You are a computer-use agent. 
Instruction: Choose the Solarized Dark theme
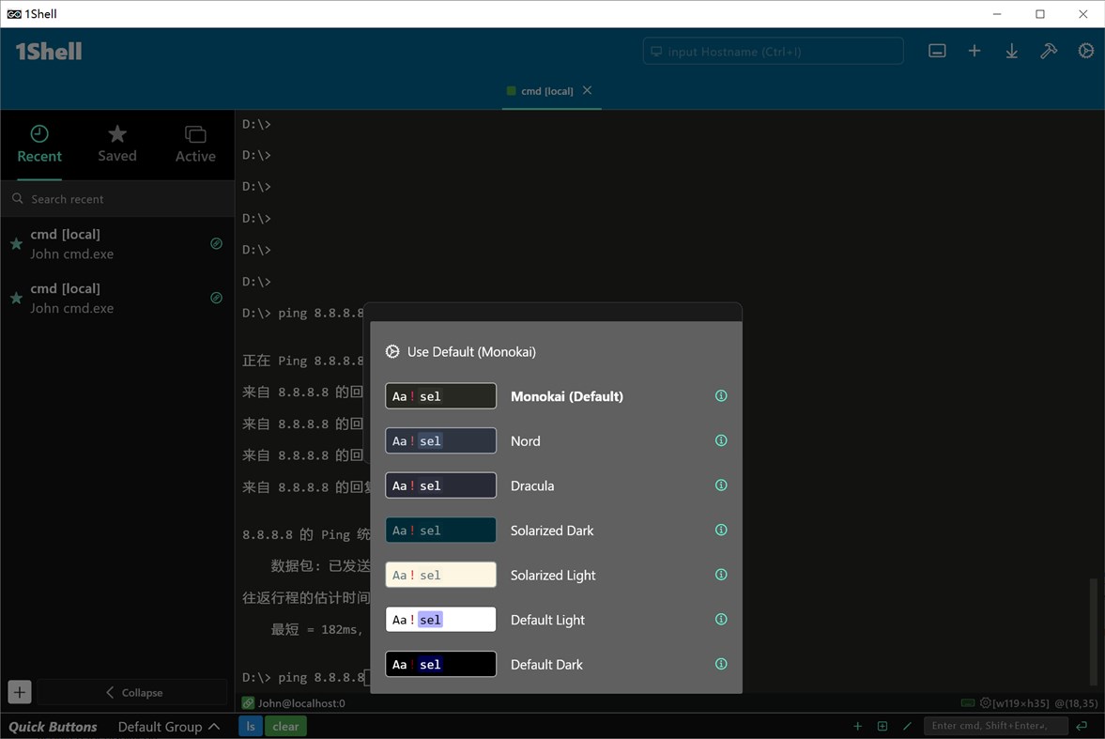pos(556,531)
